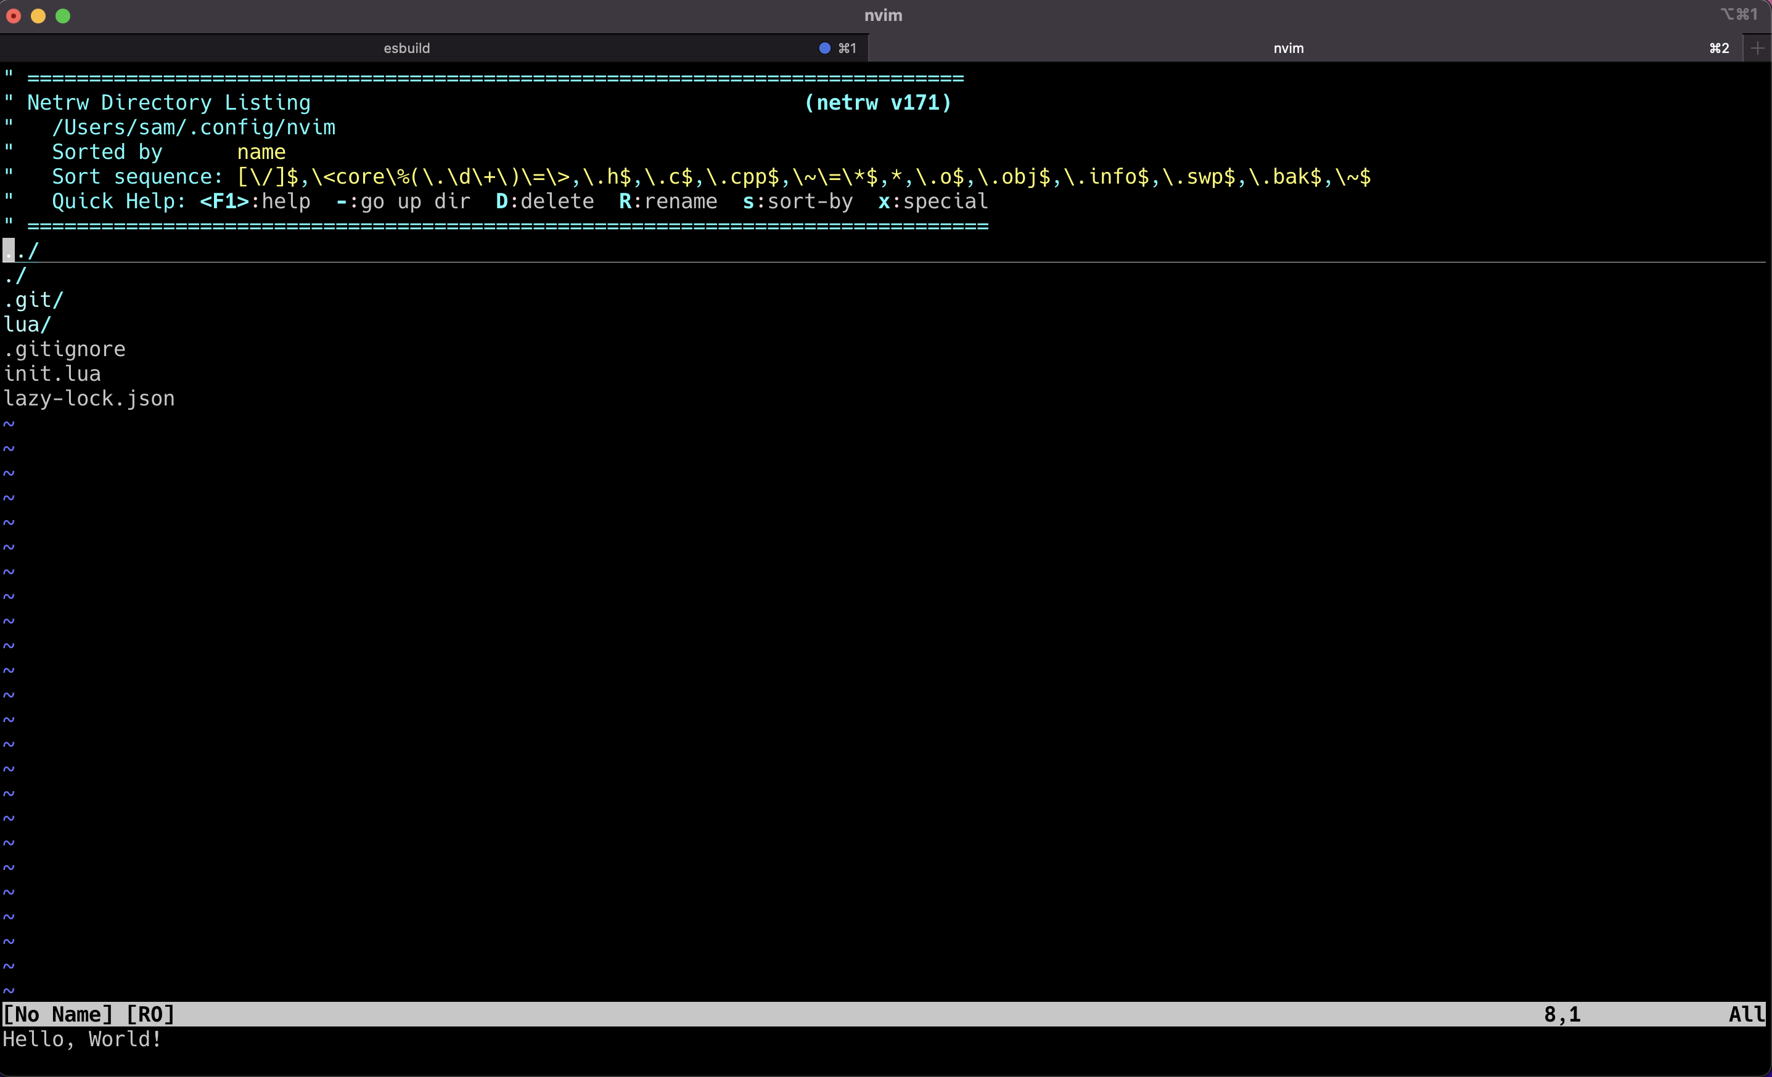1772x1077 pixels.
Task: Click the R:rename help entry
Action: tap(668, 201)
